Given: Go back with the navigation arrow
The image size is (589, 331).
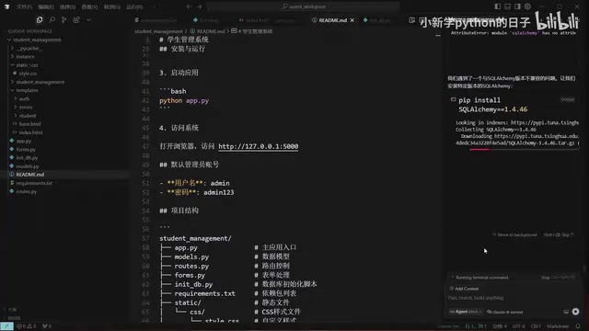Looking at the screenshot, I should (189, 6).
